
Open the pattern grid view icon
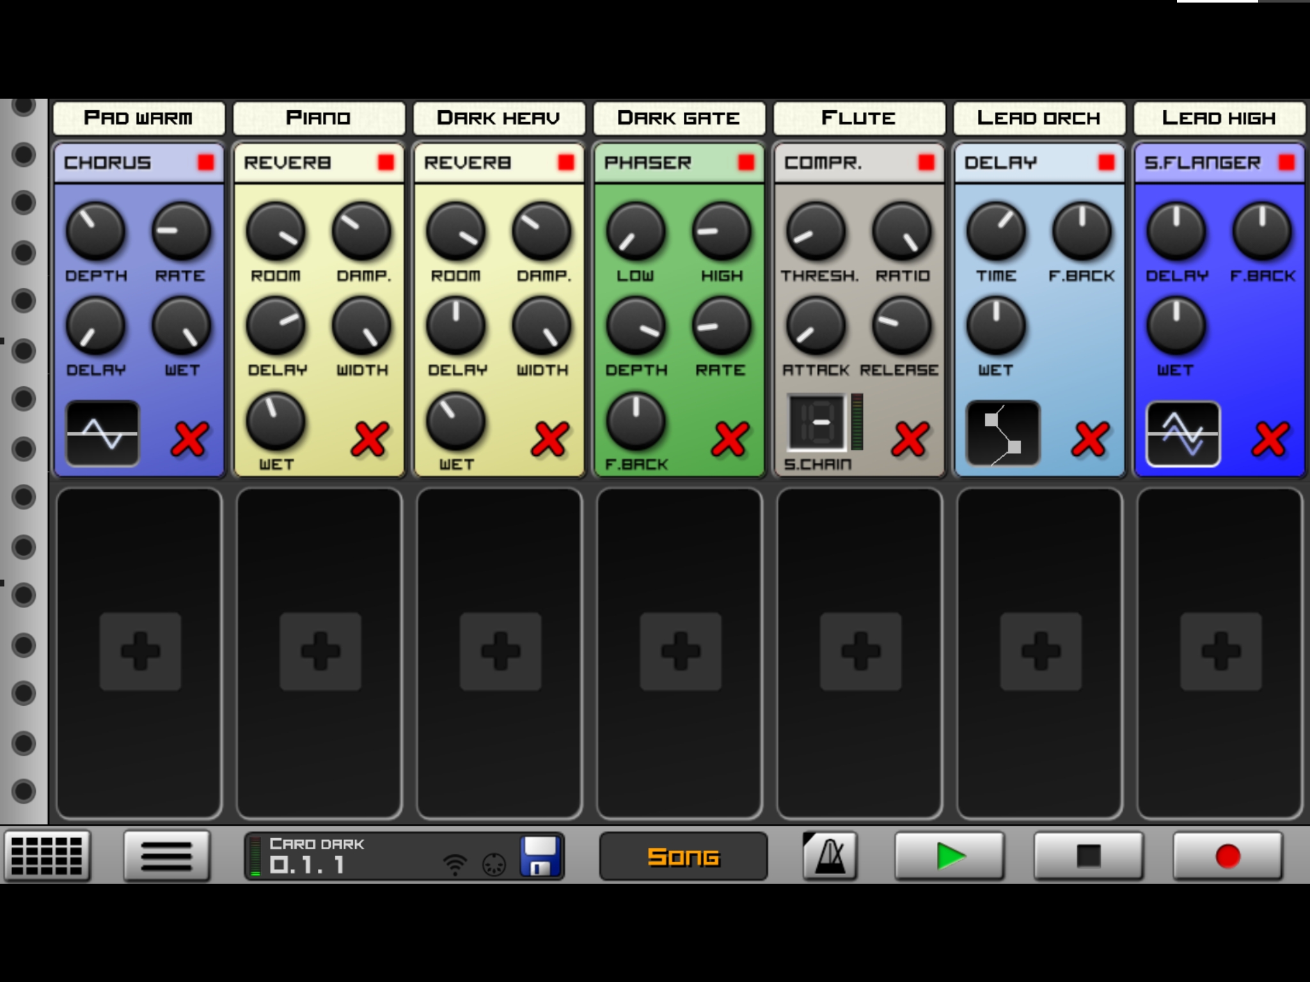(47, 855)
